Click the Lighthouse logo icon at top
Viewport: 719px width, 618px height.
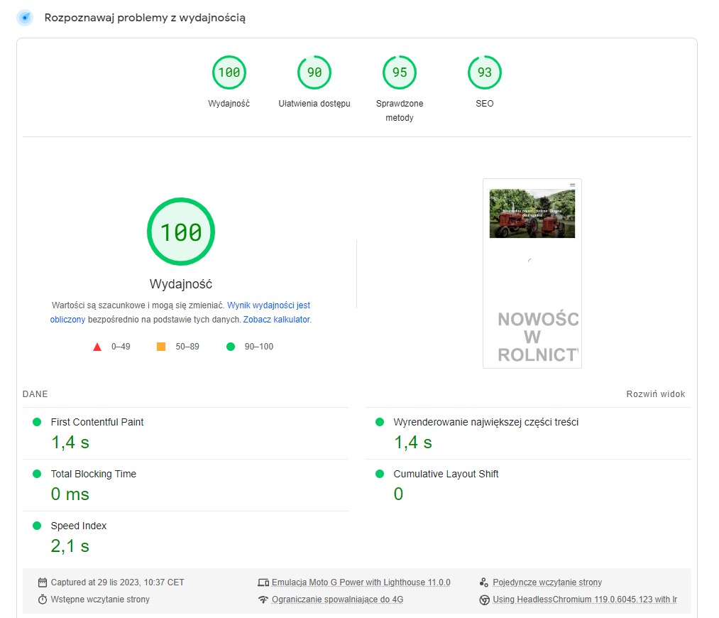(24, 17)
